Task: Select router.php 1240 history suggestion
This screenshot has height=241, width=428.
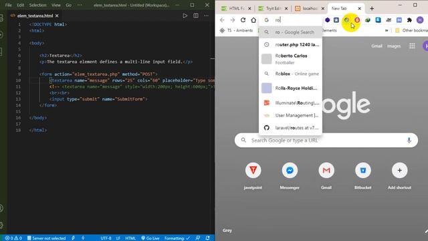Action: pos(290,45)
